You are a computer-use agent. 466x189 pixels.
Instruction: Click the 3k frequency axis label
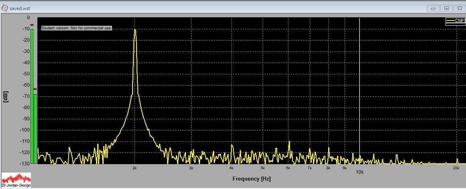coord(191,168)
